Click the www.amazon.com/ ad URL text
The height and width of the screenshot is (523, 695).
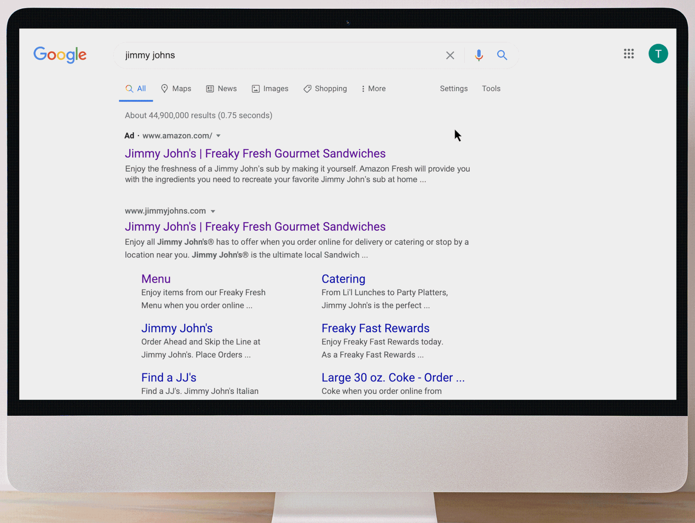177,136
